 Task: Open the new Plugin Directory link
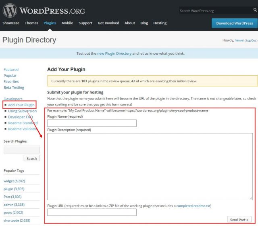tap(114, 54)
